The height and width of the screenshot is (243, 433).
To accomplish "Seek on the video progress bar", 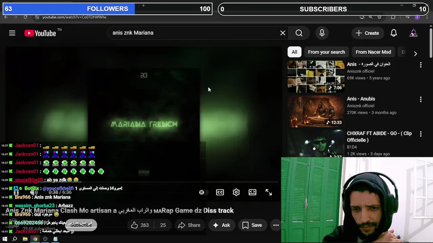I will [144, 182].
